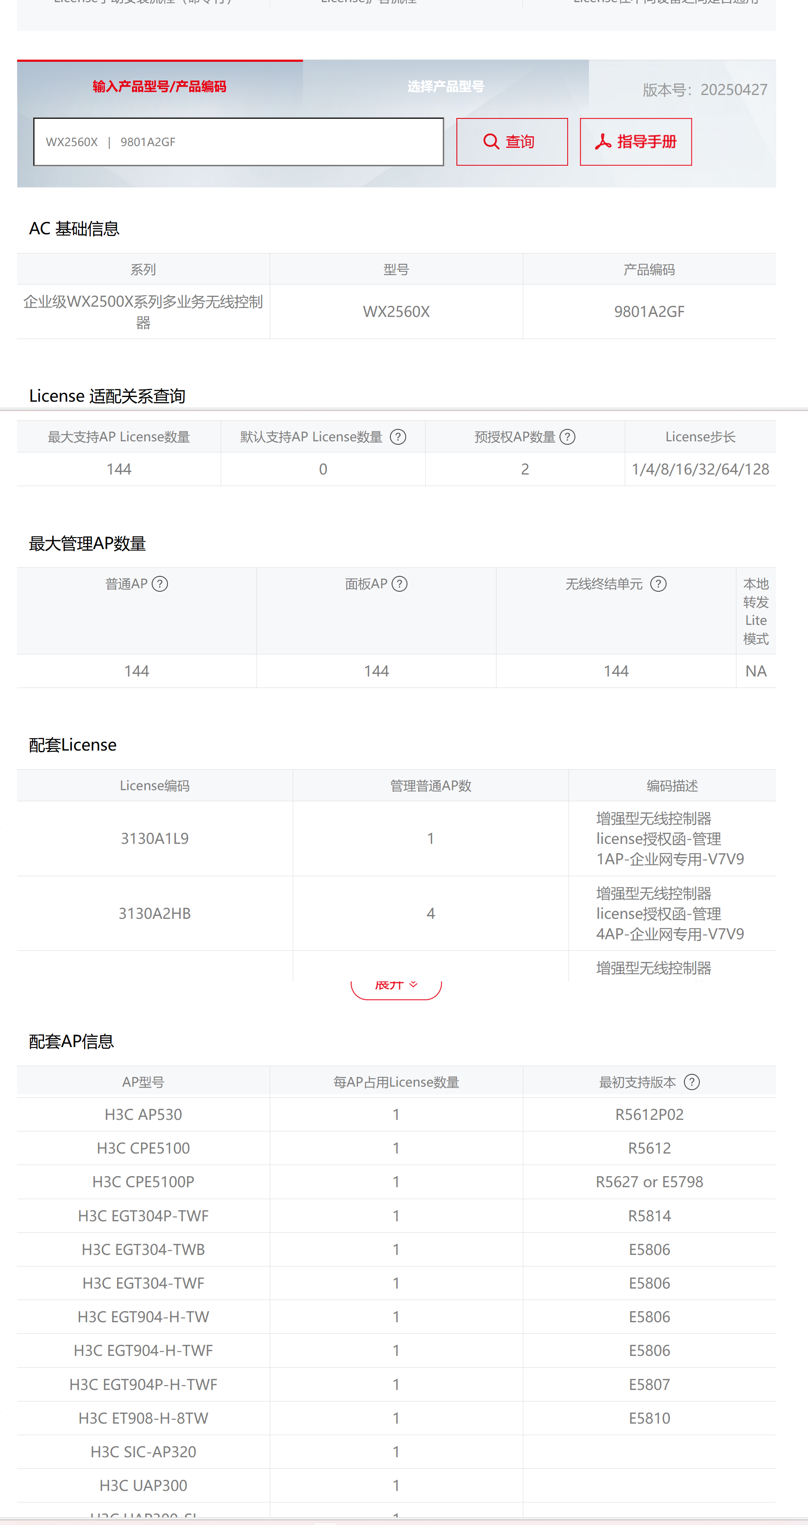Select AP model H3C EGT904-H-TWF
808x1525 pixels.
143,1351
